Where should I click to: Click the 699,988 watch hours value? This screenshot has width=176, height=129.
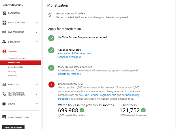coord(68,110)
